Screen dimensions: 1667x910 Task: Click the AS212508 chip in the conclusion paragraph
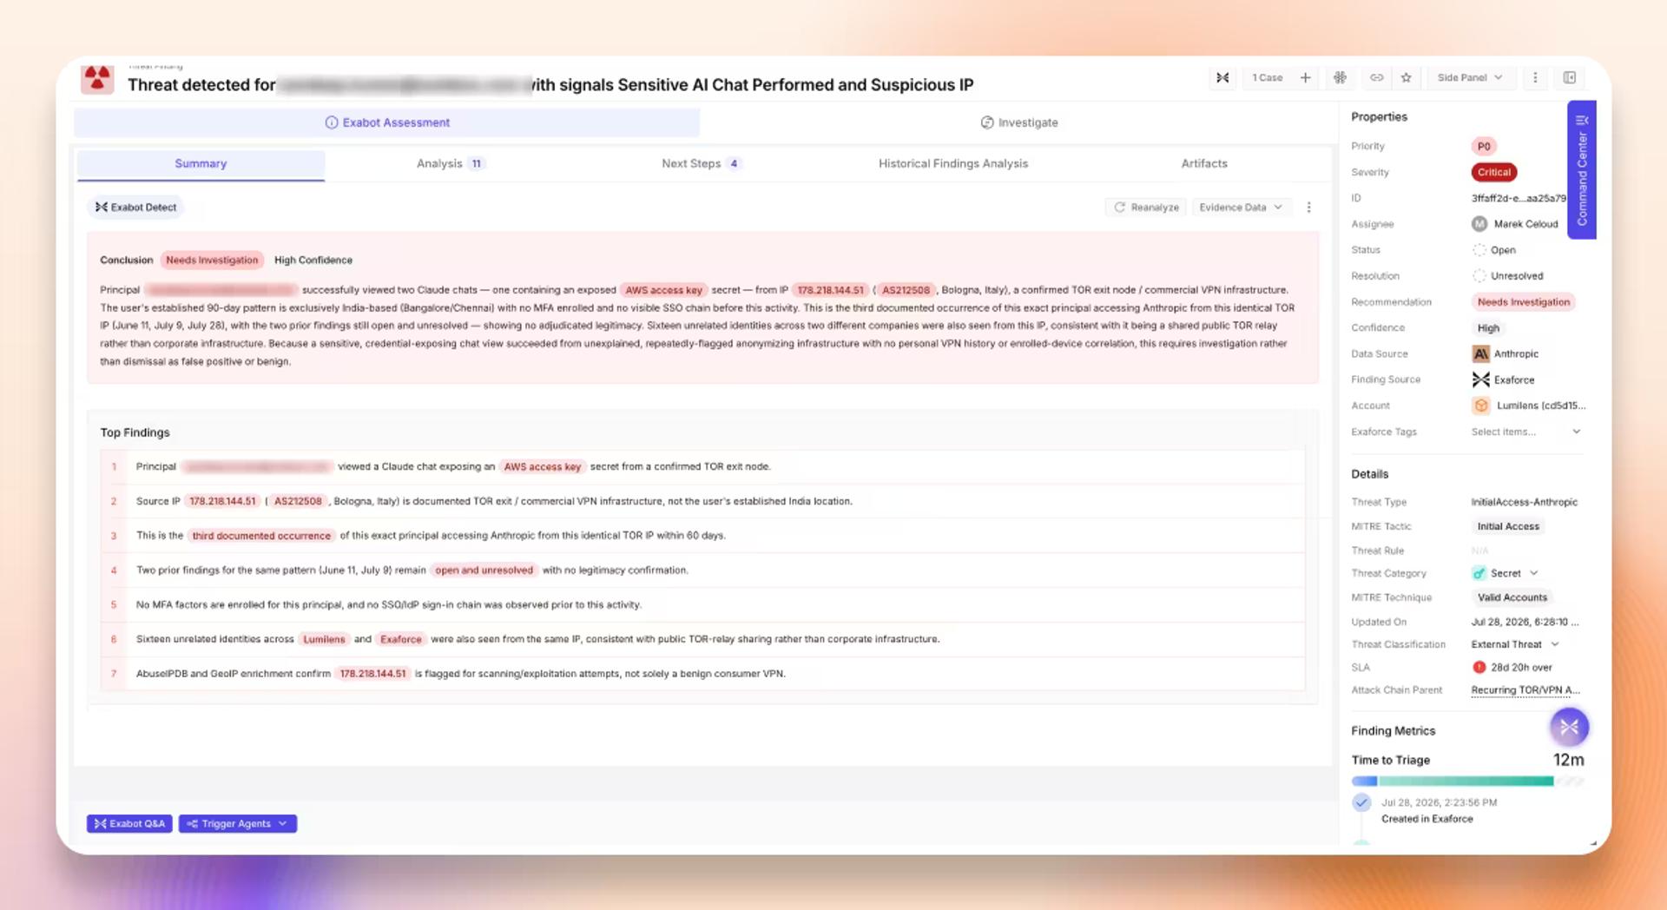906,290
